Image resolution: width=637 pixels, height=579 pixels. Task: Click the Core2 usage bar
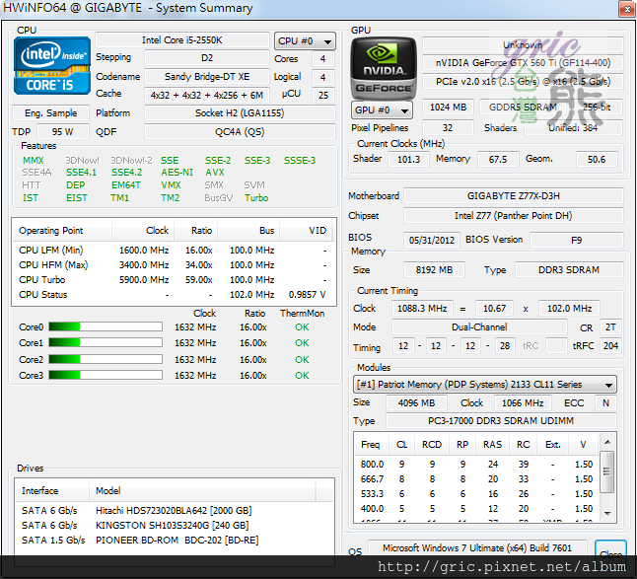tap(106, 359)
